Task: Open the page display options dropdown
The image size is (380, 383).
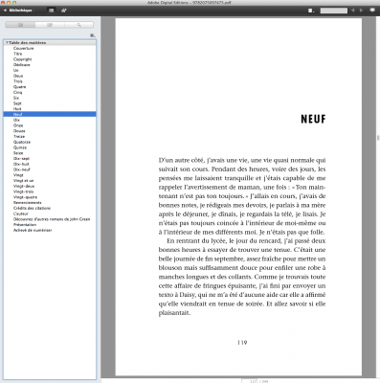Action: coord(311,11)
